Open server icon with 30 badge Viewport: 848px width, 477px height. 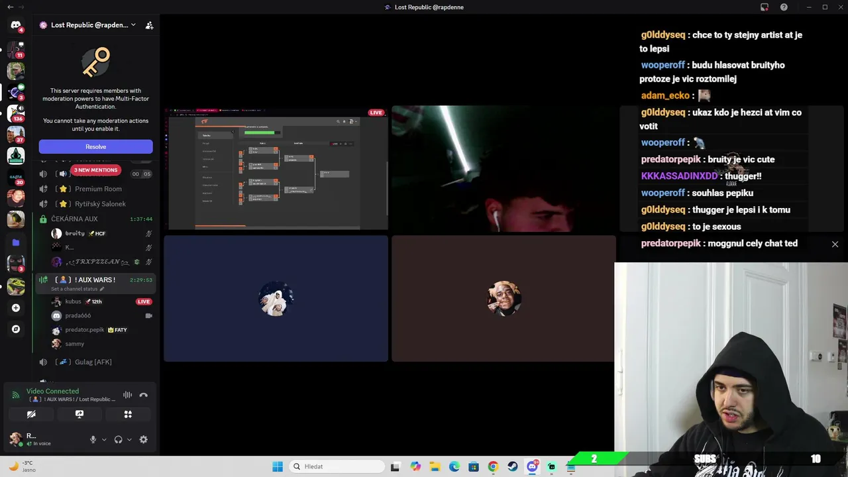[15, 177]
